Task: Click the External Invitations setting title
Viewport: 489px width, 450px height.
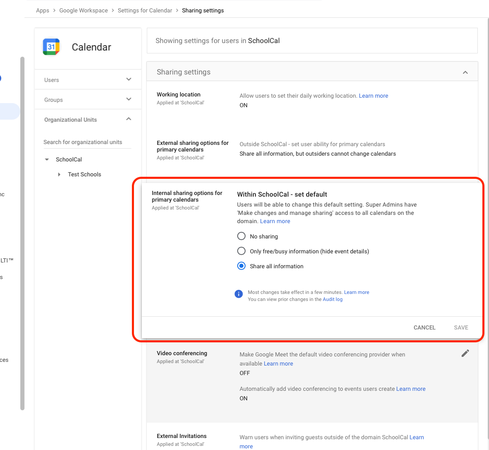Action: (182, 436)
